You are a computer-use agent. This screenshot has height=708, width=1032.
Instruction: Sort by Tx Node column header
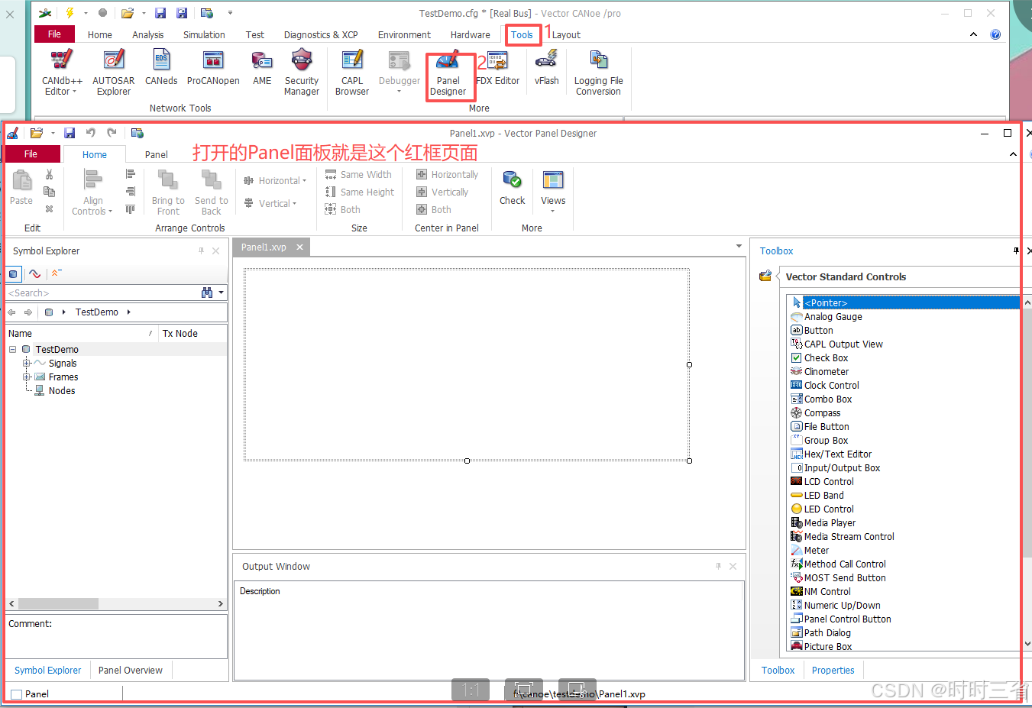click(x=191, y=334)
